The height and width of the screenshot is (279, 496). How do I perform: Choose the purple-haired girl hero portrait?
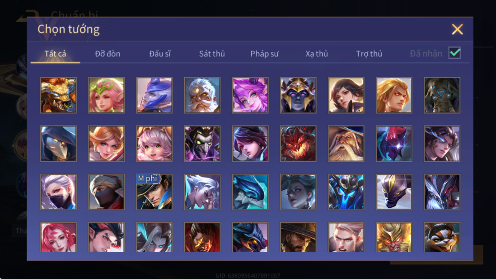click(x=250, y=95)
